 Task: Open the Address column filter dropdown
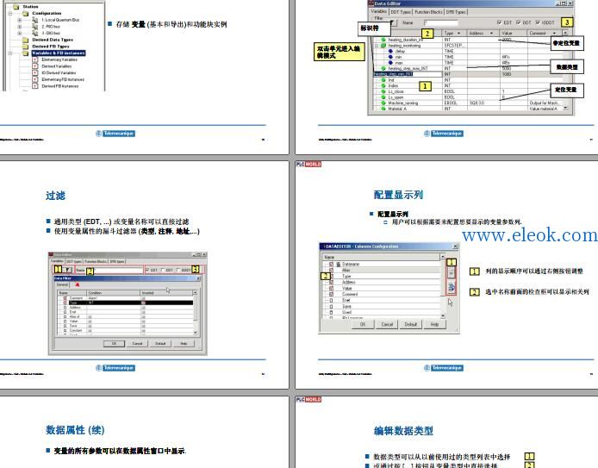tap(491, 34)
